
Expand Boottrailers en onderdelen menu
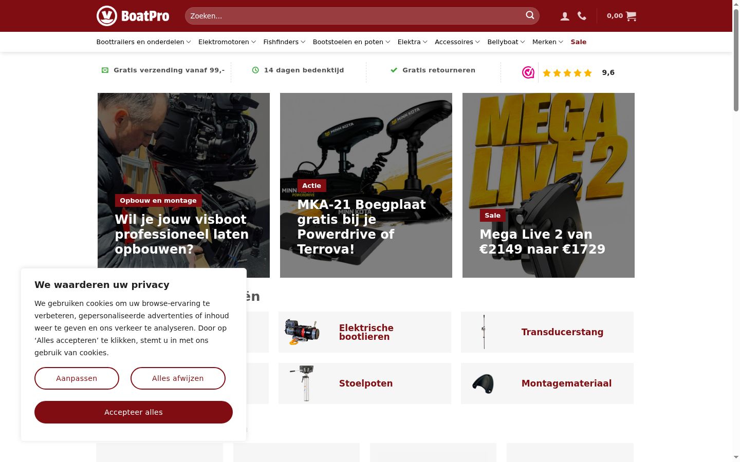point(143,42)
